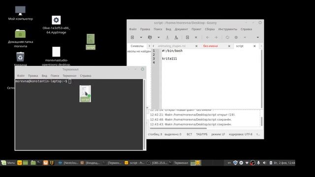Click the terminal prompt line
The height and width of the screenshot is (177, 315).
pyautogui.click(x=43, y=81)
